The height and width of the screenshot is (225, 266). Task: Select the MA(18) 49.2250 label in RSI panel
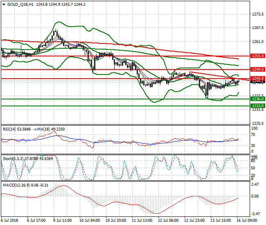click(49, 129)
